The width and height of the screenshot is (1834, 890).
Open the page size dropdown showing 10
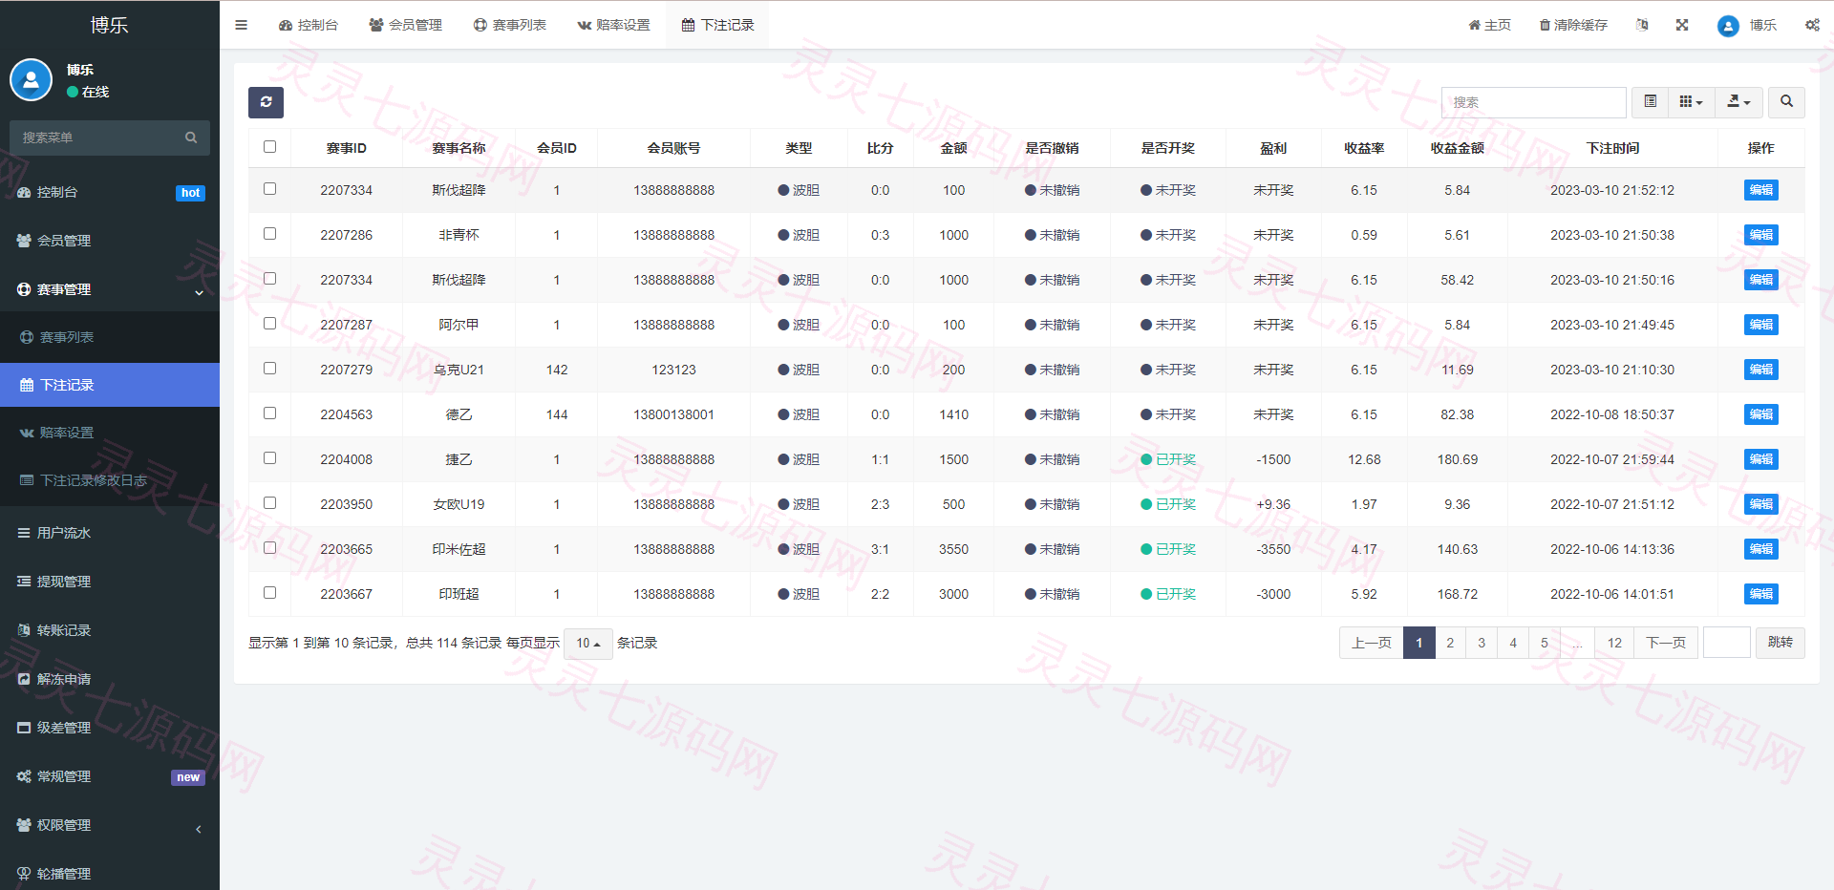pos(587,644)
